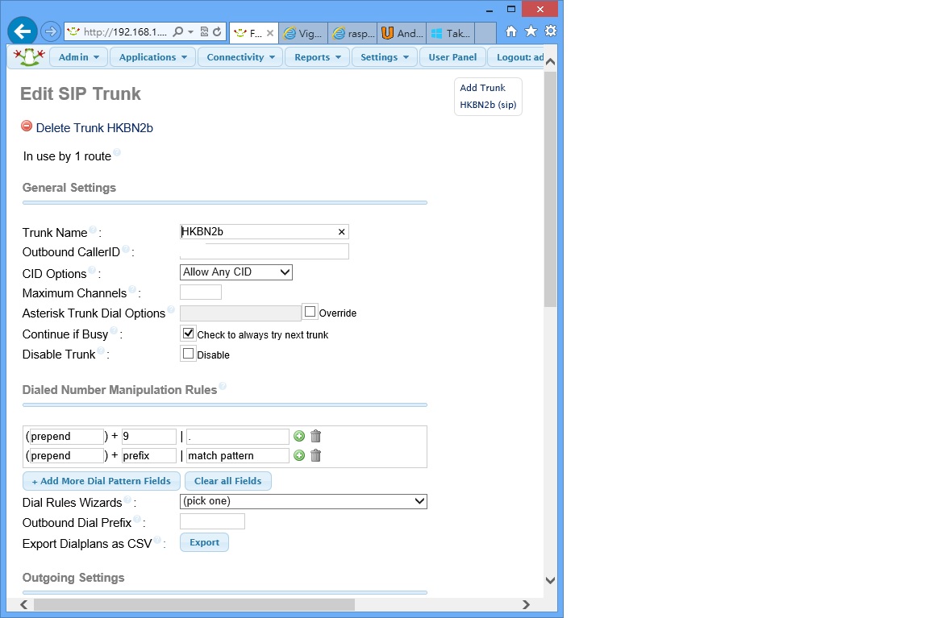This screenshot has width=929, height=618.
Task: Check the Disable Trunk checkbox
Action: [188, 353]
